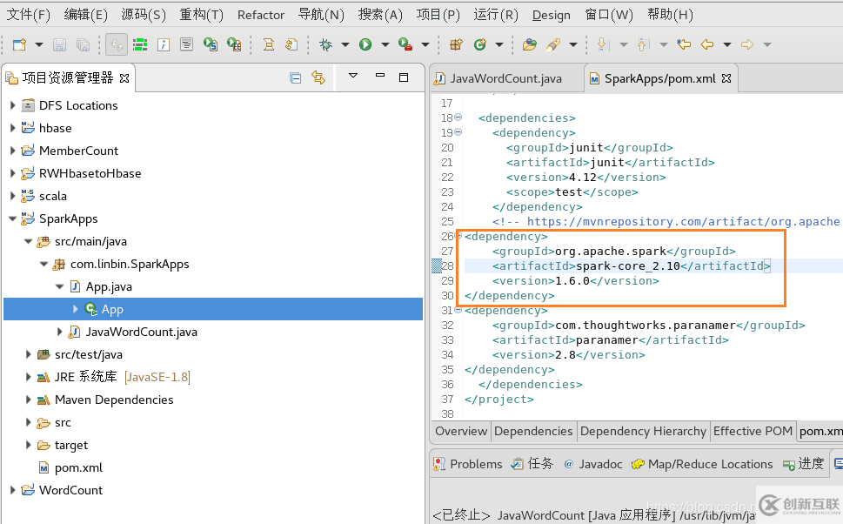Click the Run with toolbox icon
843x524 pixels.
click(x=405, y=44)
